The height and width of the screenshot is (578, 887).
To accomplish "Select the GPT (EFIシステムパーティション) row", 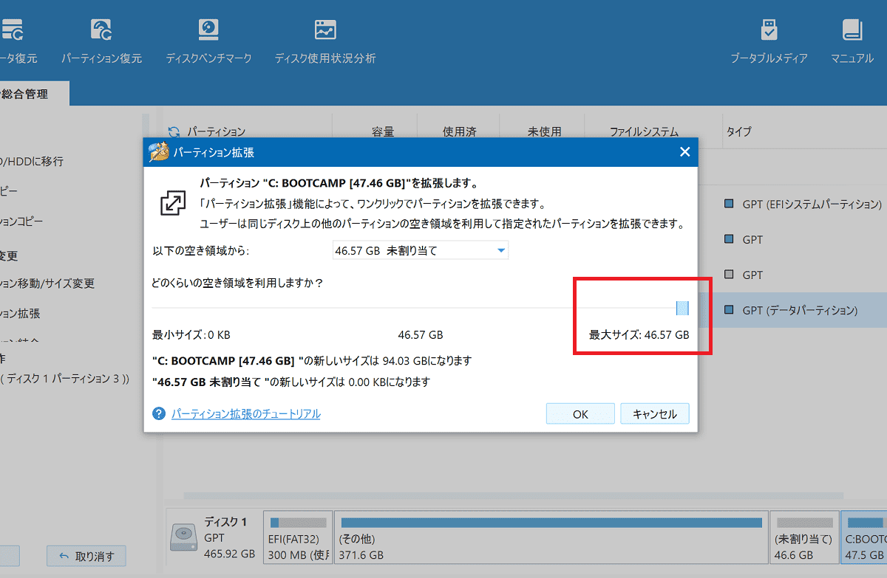I will point(803,204).
